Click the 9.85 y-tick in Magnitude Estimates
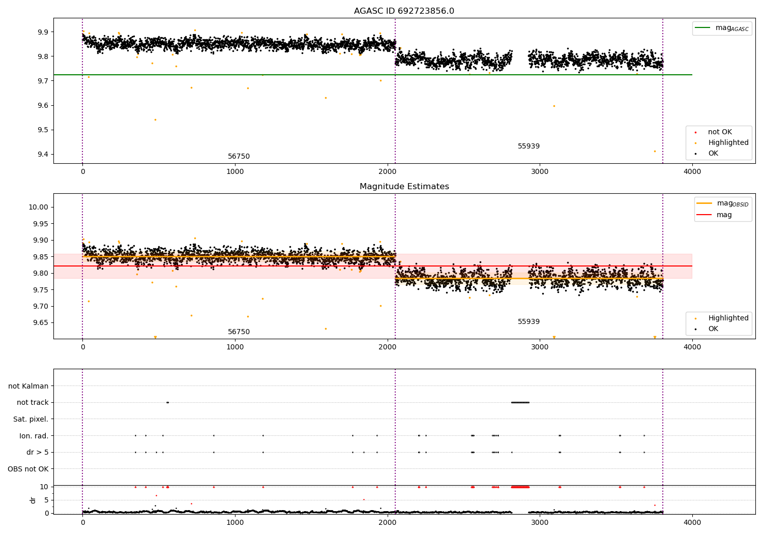Image resolution: width=763 pixels, height=534 pixels. point(41,257)
